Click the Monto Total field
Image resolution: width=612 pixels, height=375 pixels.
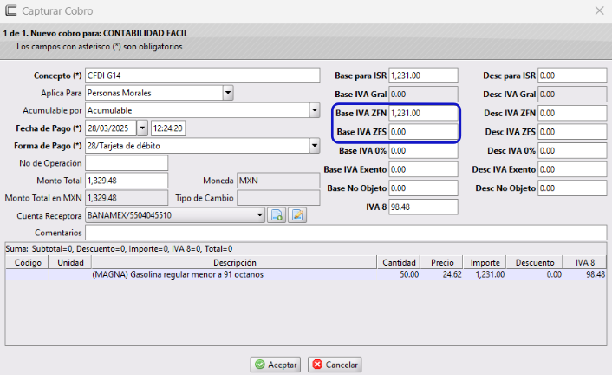click(x=127, y=181)
